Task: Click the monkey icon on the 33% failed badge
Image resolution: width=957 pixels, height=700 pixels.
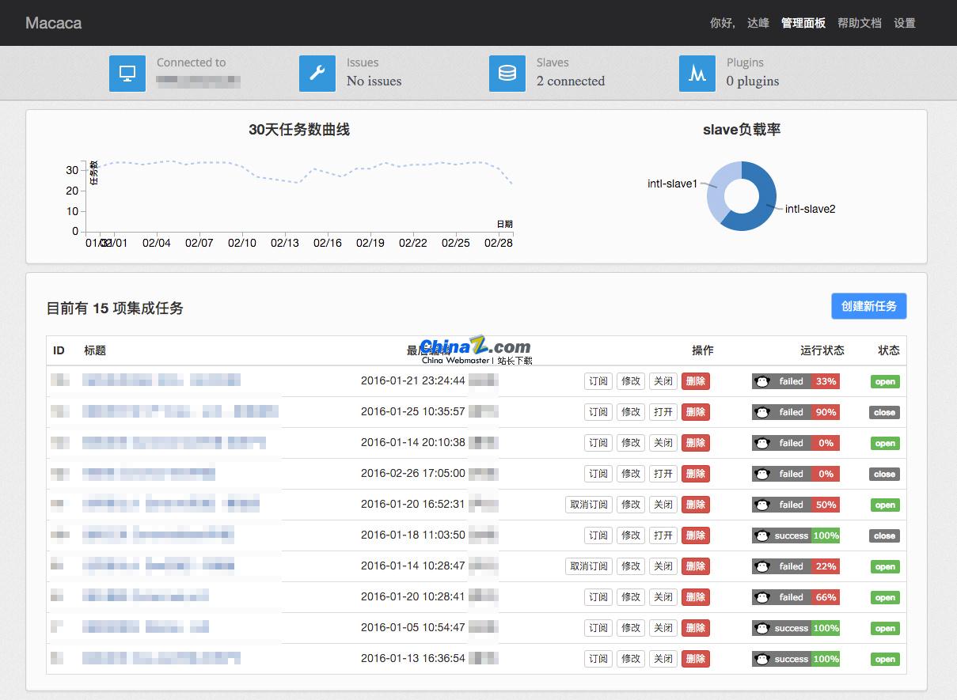Action: tap(762, 381)
